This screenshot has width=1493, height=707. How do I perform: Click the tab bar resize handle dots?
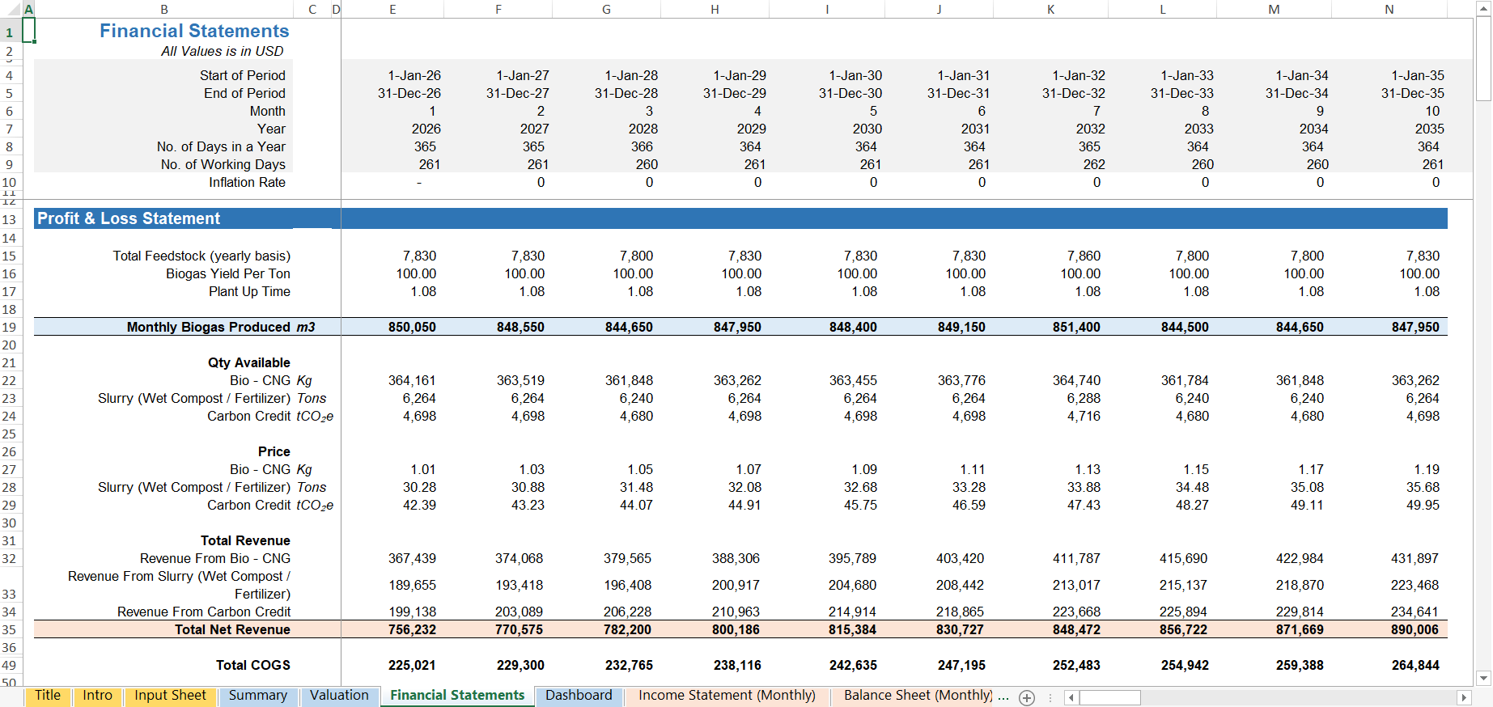pos(1050,697)
